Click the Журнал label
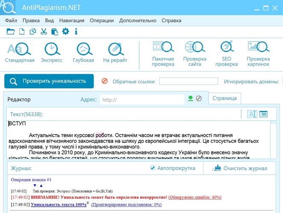This screenshot has width=283, height=213. click(21, 168)
